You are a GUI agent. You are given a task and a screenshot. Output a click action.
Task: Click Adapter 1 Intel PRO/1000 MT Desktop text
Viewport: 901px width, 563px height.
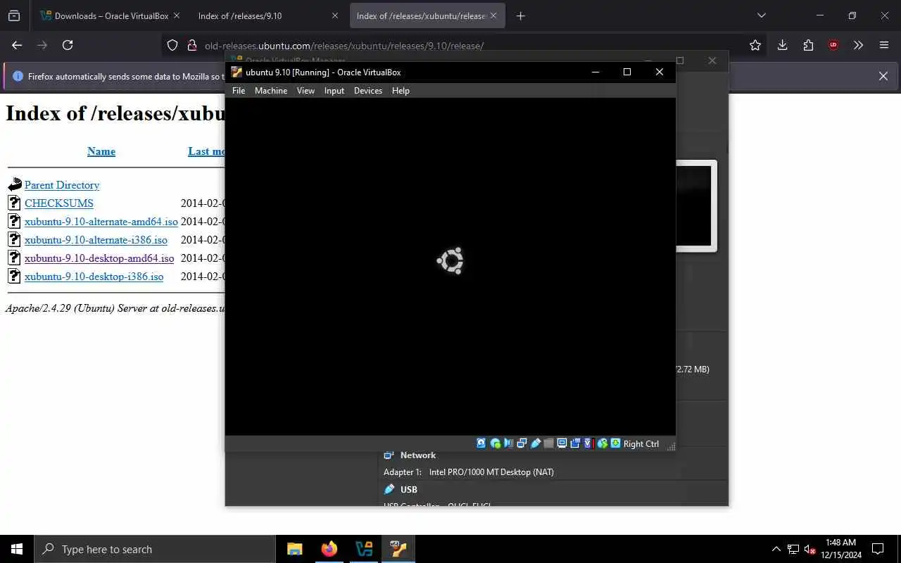tap(469, 472)
